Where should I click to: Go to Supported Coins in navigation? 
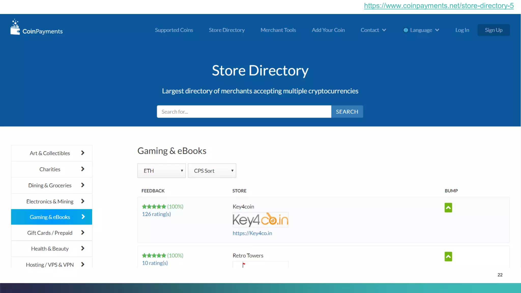(174, 30)
